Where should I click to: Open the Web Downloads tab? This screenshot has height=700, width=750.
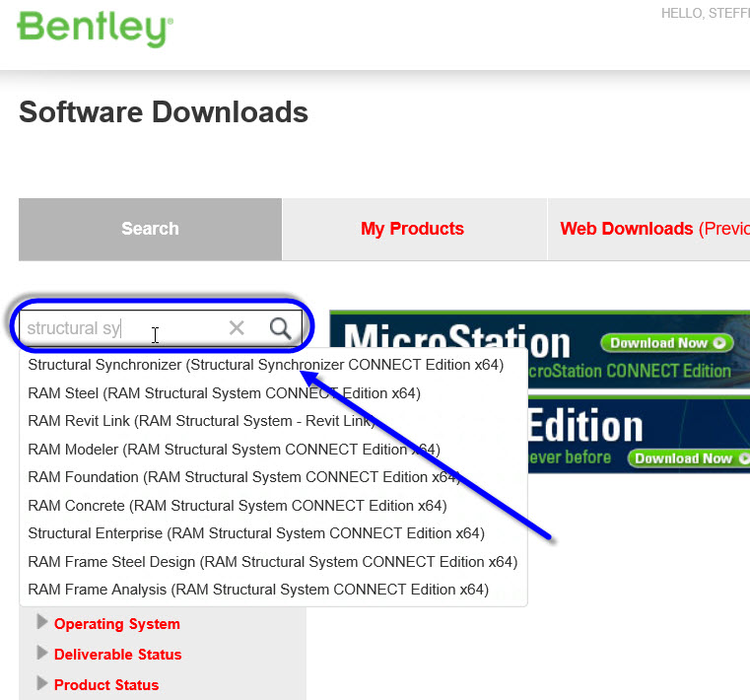coord(649,229)
